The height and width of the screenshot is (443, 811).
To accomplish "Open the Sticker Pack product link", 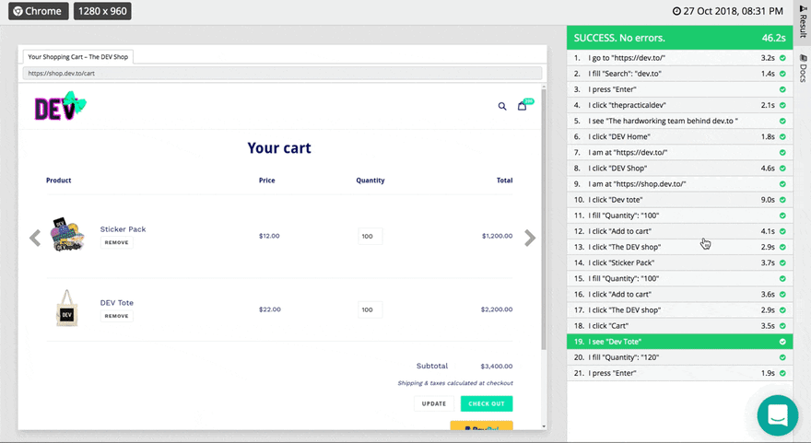I will pyautogui.click(x=123, y=229).
